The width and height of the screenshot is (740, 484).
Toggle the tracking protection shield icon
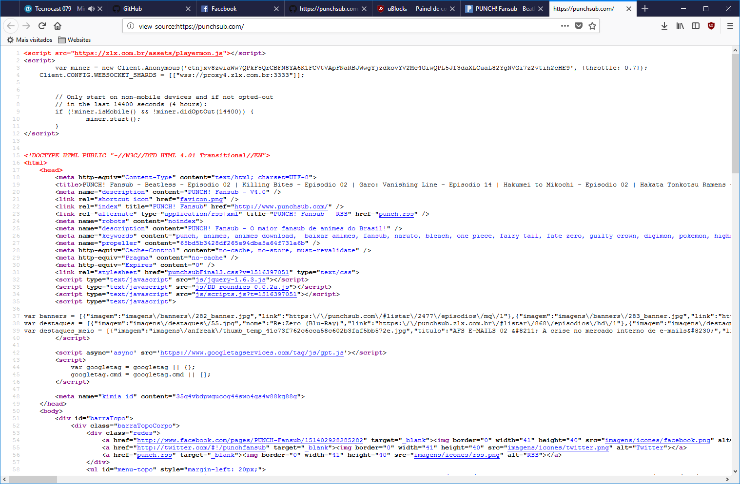tap(579, 26)
